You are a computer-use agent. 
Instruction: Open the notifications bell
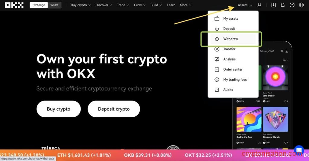282,5
